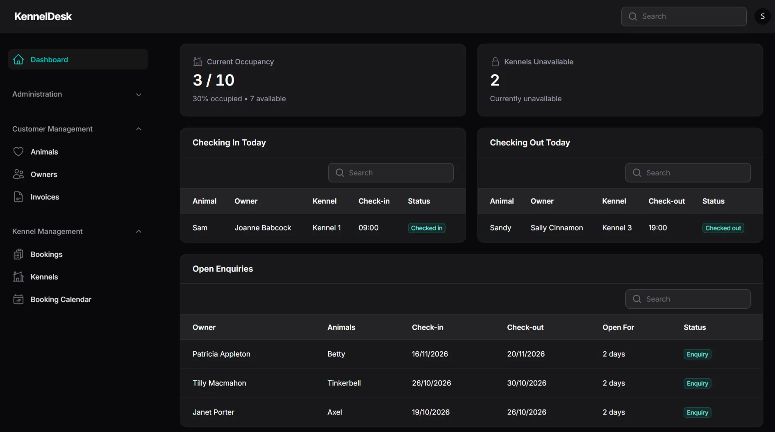Open Janet Porter enquiry row

point(471,412)
